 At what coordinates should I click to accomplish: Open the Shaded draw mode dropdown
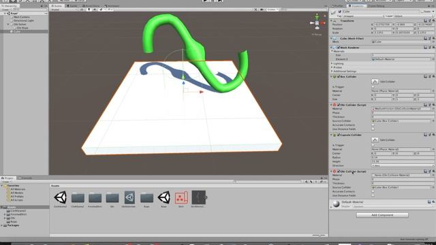[64, 10]
